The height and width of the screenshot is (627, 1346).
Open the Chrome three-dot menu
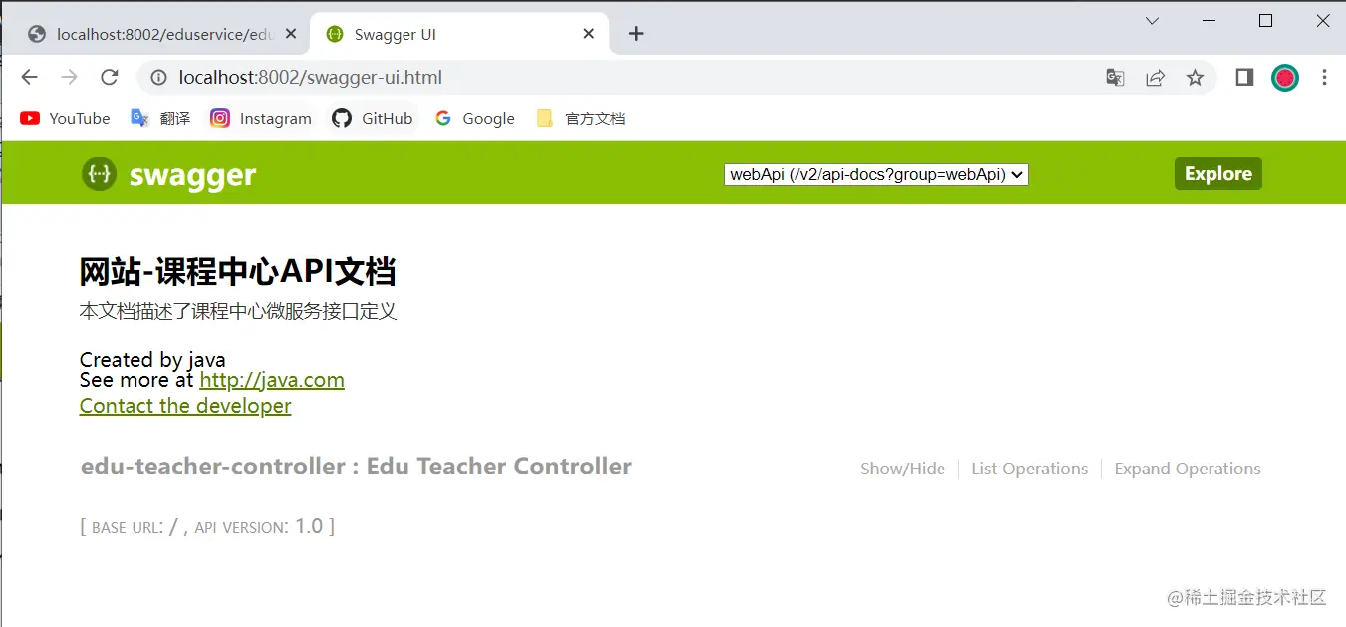pyautogui.click(x=1324, y=77)
